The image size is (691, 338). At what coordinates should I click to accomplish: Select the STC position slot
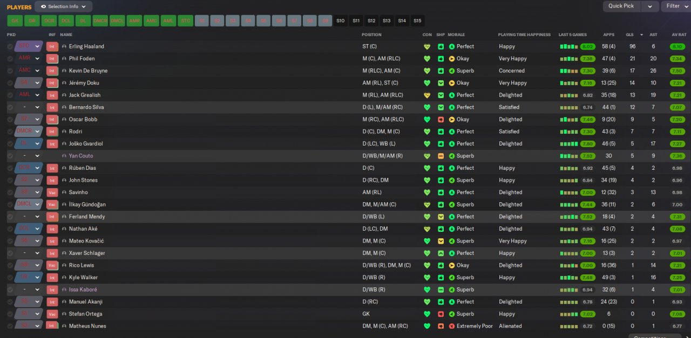[x=185, y=21]
